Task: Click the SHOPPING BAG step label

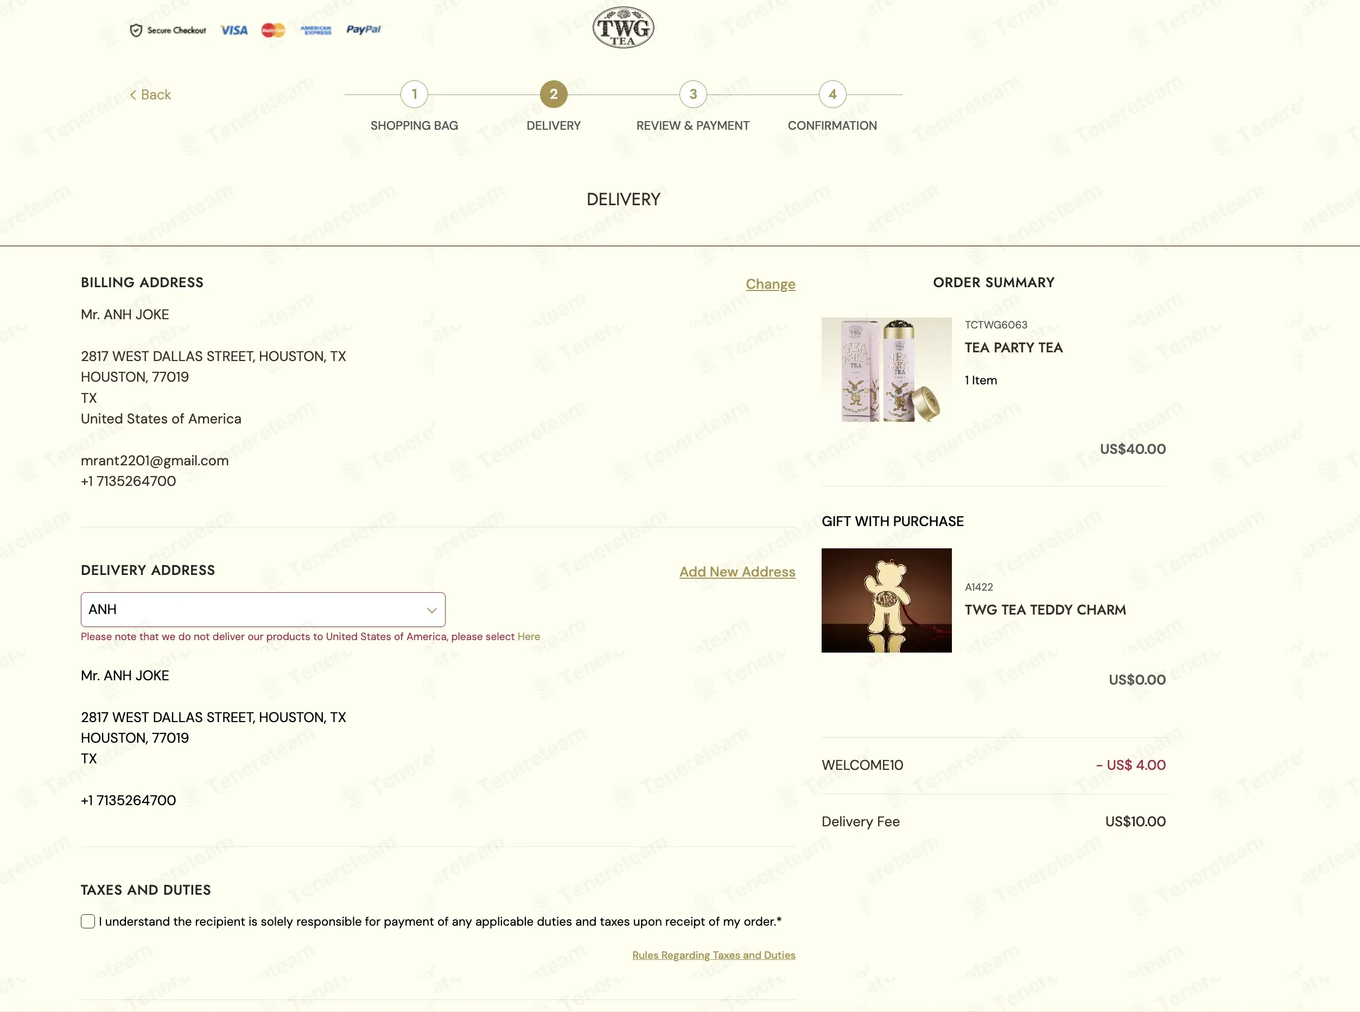Action: 415,125
